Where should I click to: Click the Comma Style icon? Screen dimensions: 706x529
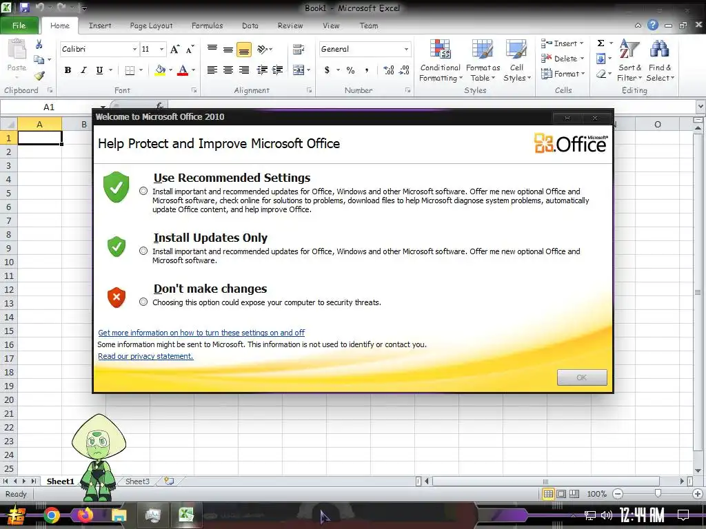coord(367,70)
